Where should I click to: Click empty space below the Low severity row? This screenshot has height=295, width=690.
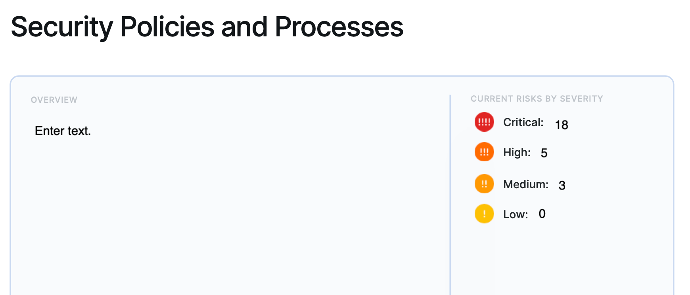(555, 257)
